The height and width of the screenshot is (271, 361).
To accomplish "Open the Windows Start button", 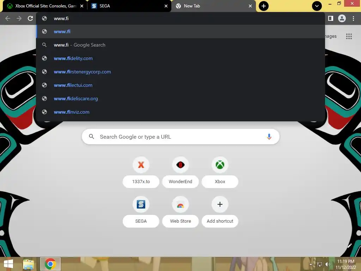I will click(8, 264).
